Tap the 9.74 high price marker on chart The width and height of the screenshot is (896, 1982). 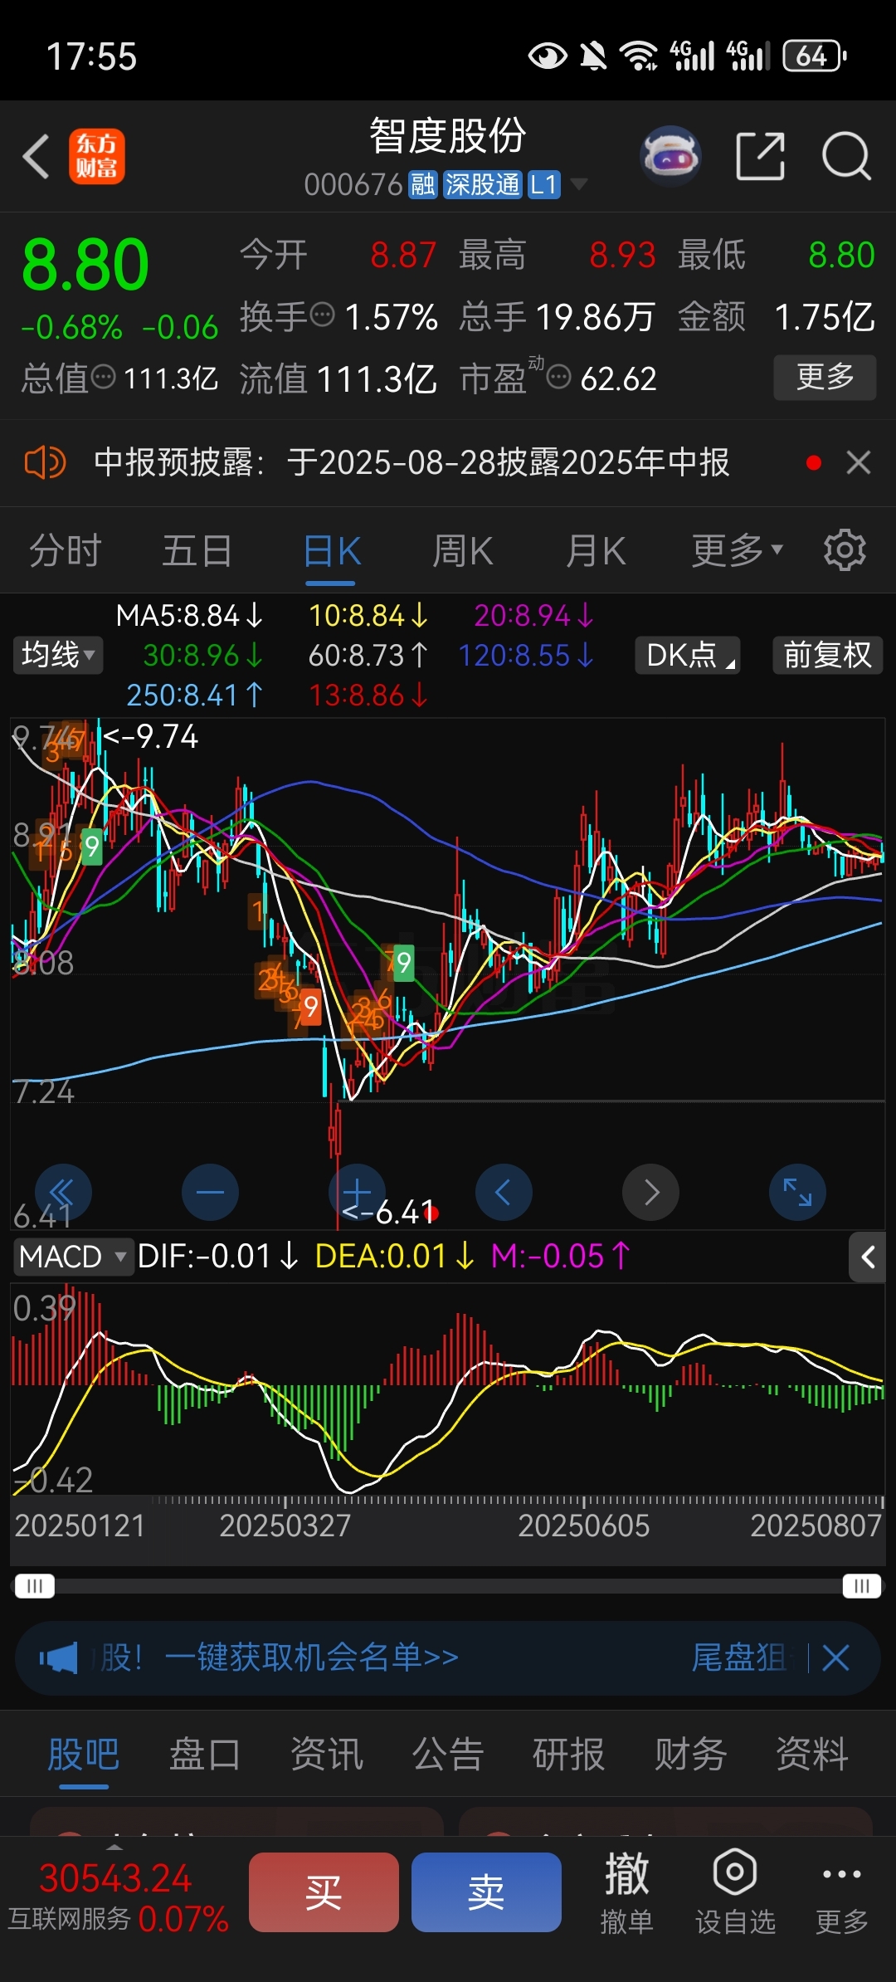coord(151,736)
